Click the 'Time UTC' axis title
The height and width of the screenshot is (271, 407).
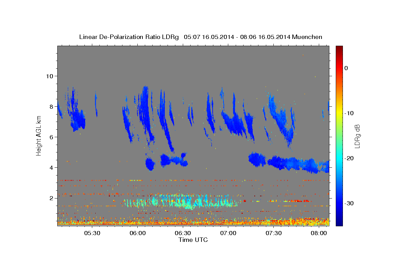coord(193,240)
